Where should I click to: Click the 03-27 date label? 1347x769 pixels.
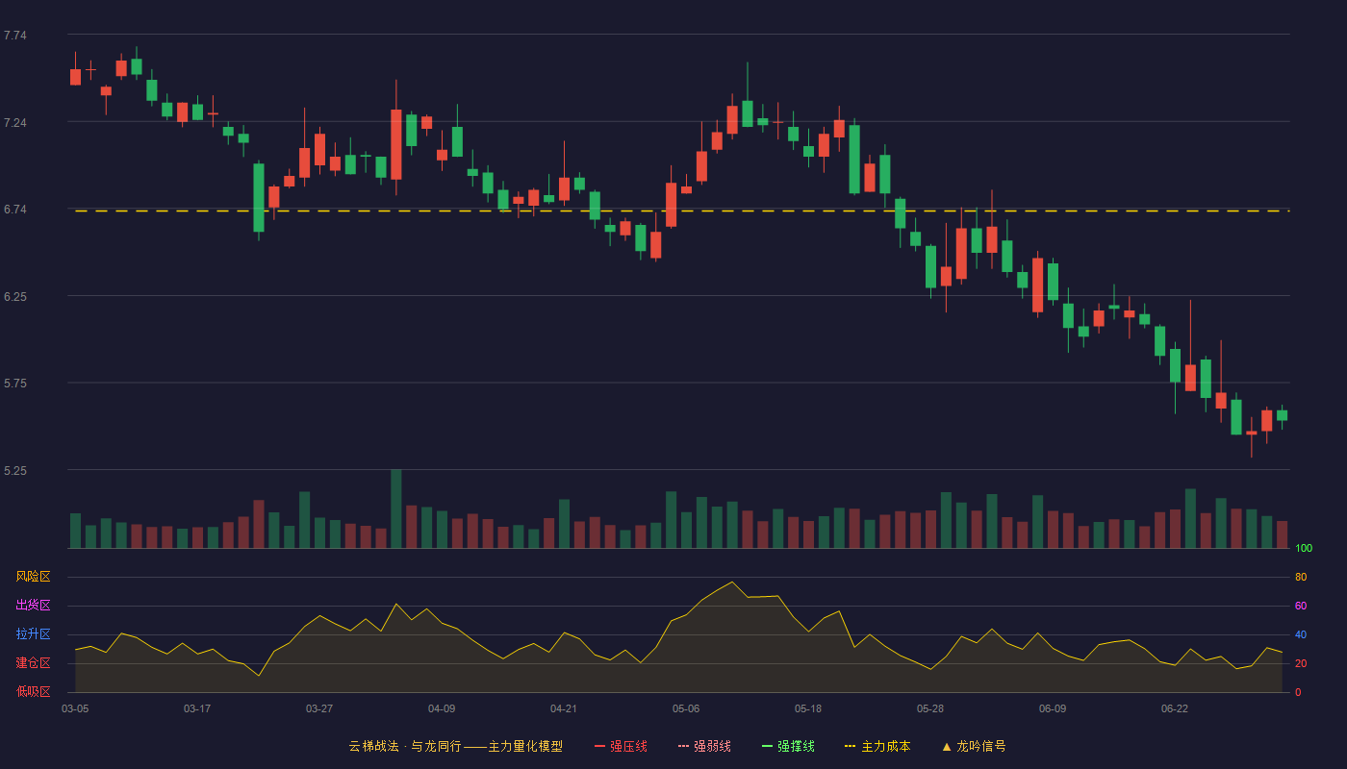[319, 708]
